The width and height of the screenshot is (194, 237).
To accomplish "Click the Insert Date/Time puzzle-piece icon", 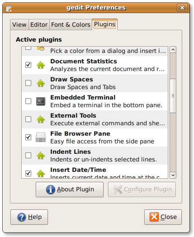I will click(x=41, y=173).
